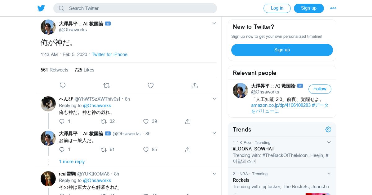Like the main tweet heart icon
This screenshot has height=195, width=372.
tap(151, 85)
